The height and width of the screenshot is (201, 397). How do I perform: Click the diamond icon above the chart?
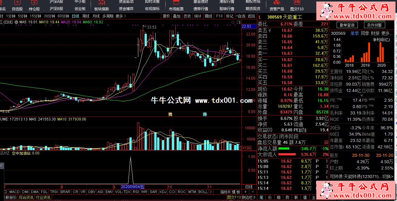point(233,22)
